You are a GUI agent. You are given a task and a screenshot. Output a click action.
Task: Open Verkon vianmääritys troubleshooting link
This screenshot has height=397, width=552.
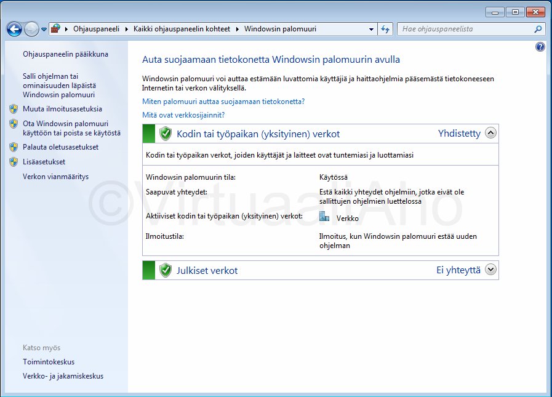tap(55, 177)
